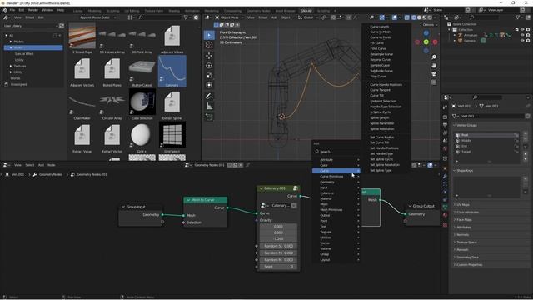Hide the Camera object in viewport
The width and height of the screenshot is (533, 300).
[x=522, y=41]
